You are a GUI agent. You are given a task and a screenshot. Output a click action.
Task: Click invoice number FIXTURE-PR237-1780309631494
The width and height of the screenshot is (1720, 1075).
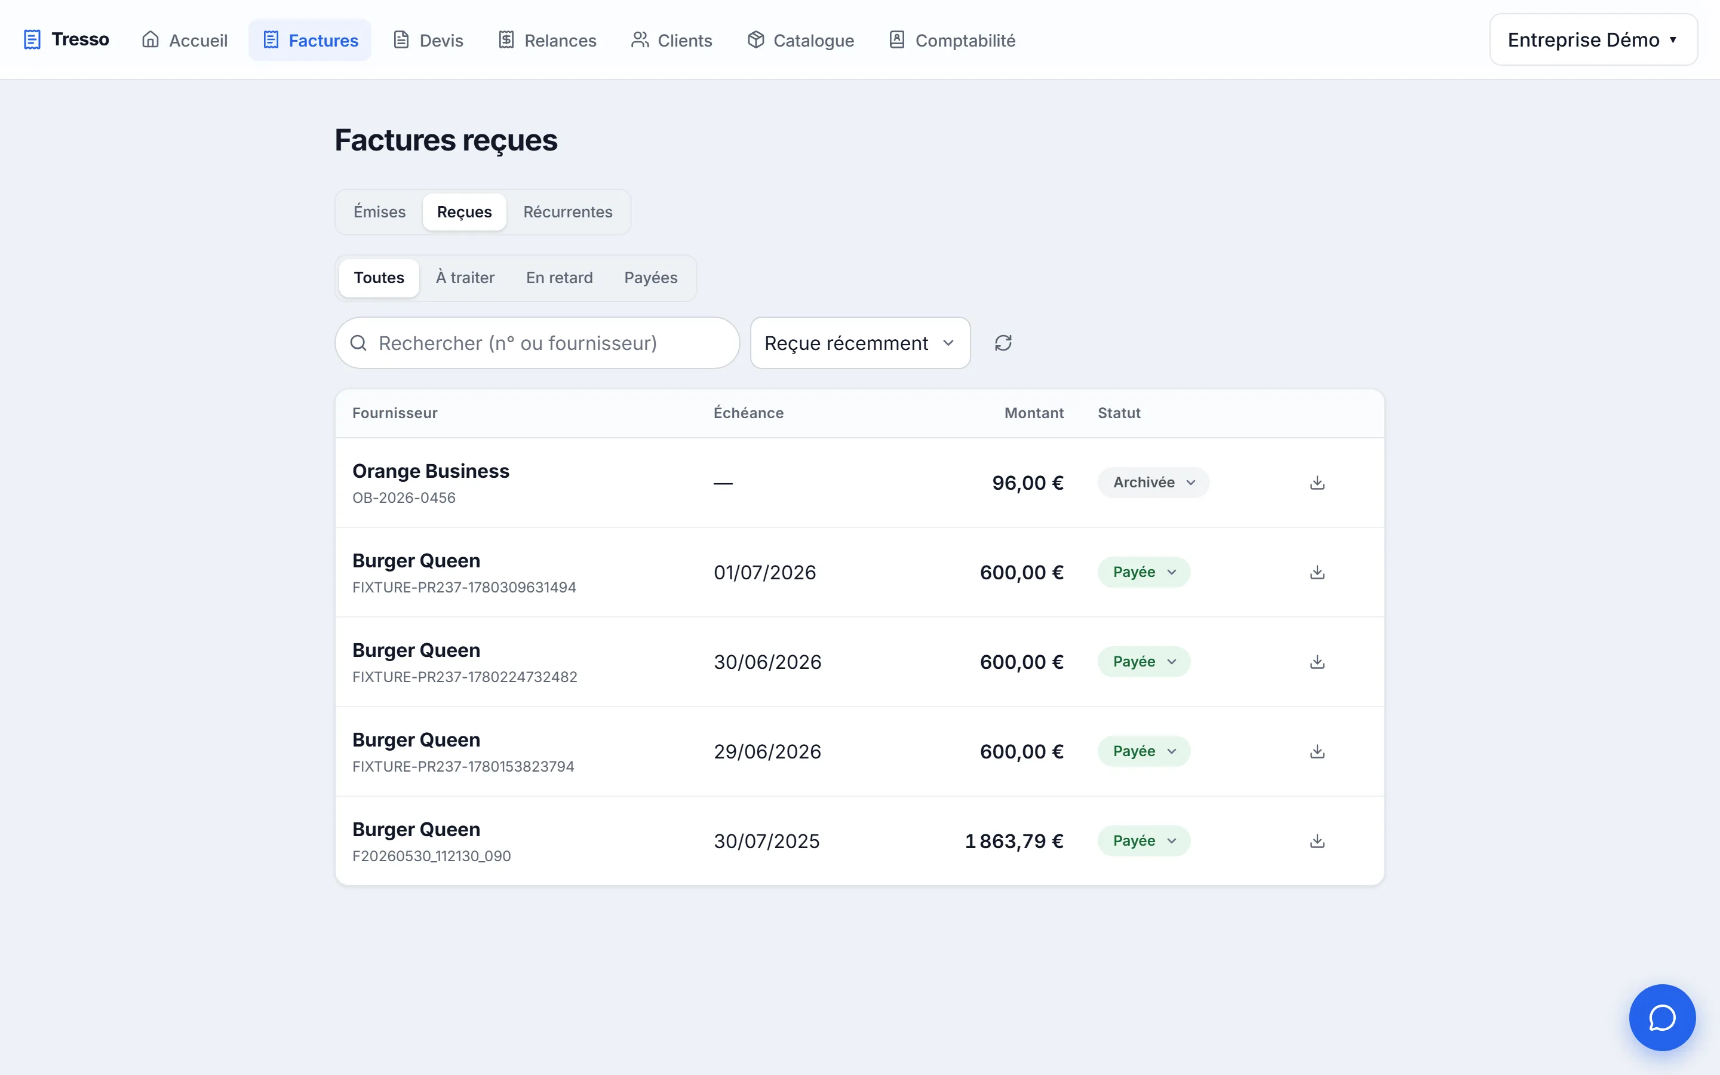tap(464, 587)
